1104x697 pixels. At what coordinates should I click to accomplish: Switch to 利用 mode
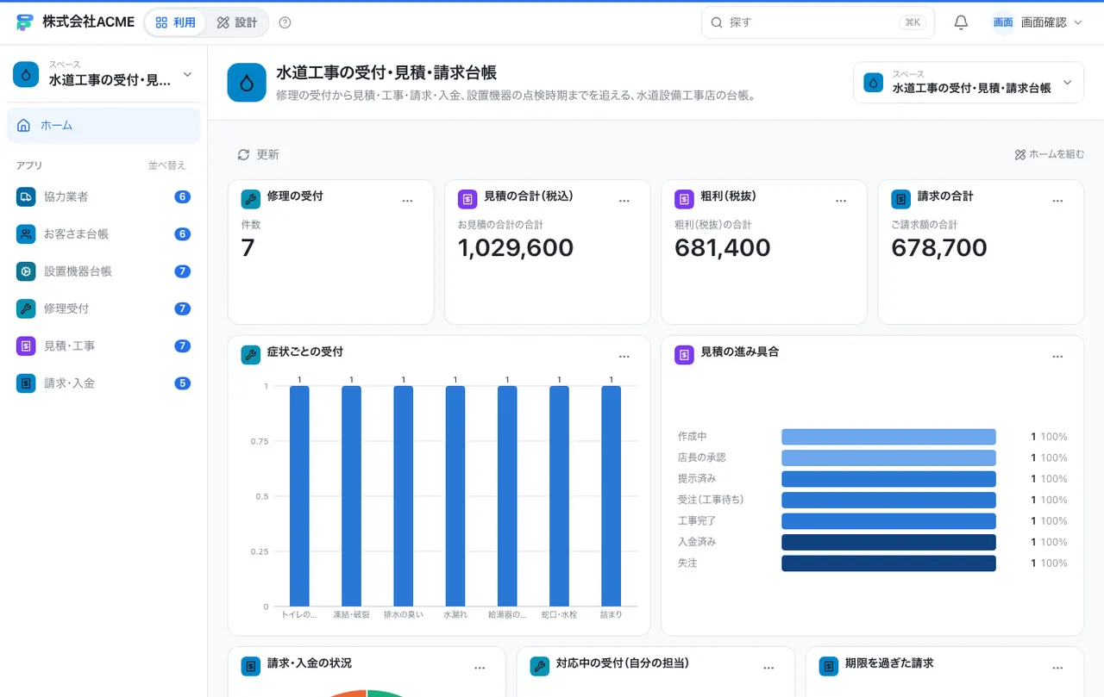(x=175, y=22)
